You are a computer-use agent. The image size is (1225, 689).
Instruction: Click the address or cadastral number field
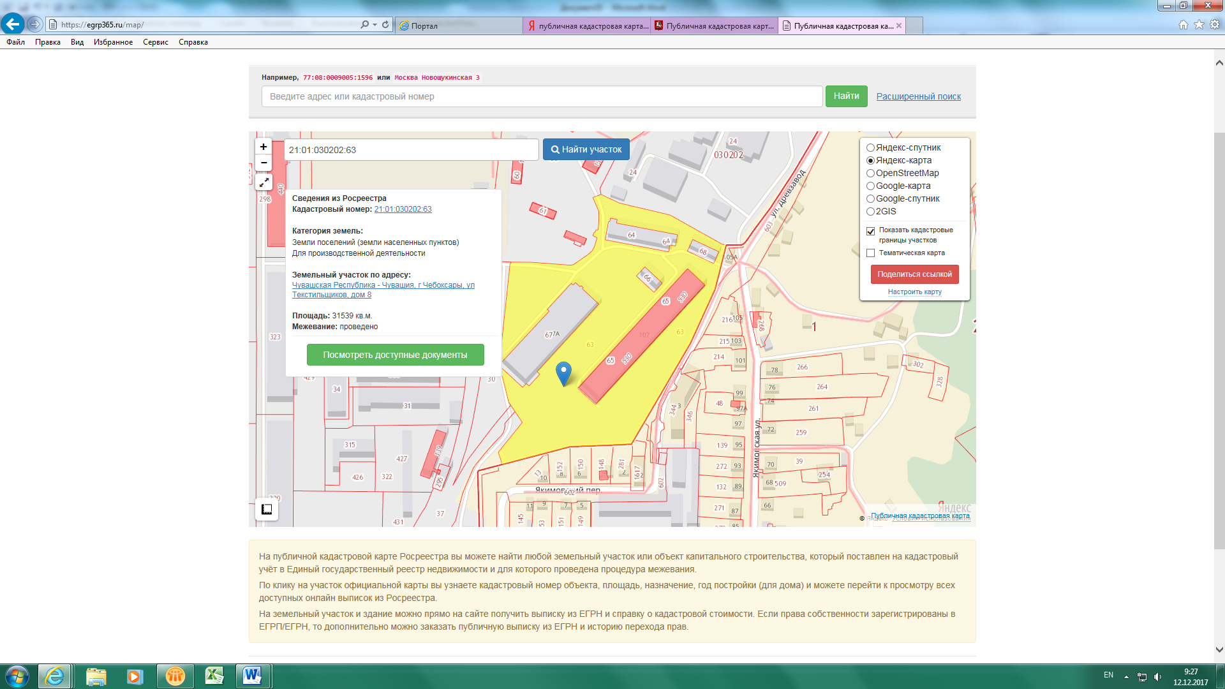point(542,96)
